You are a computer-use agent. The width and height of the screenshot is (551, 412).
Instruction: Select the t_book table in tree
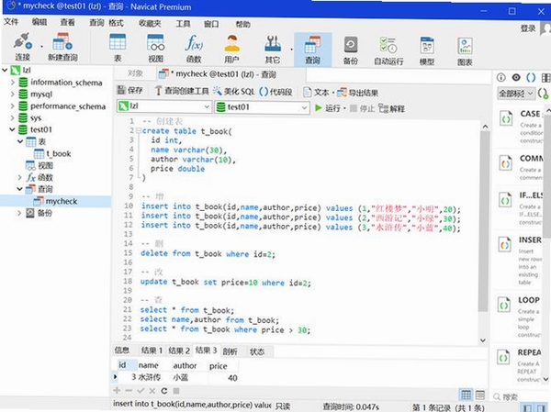pos(52,153)
